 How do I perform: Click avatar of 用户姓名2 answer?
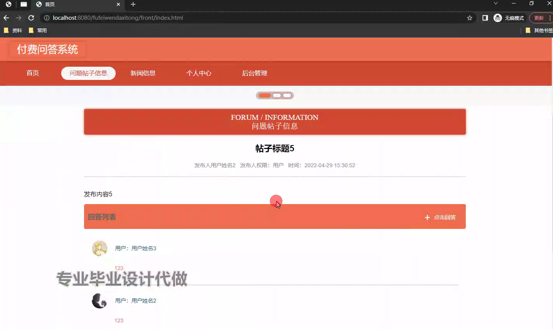(99, 301)
